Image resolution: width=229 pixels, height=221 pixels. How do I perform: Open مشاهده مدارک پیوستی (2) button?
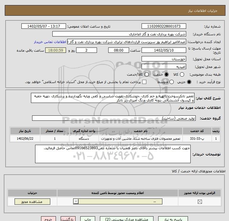tap(127, 219)
